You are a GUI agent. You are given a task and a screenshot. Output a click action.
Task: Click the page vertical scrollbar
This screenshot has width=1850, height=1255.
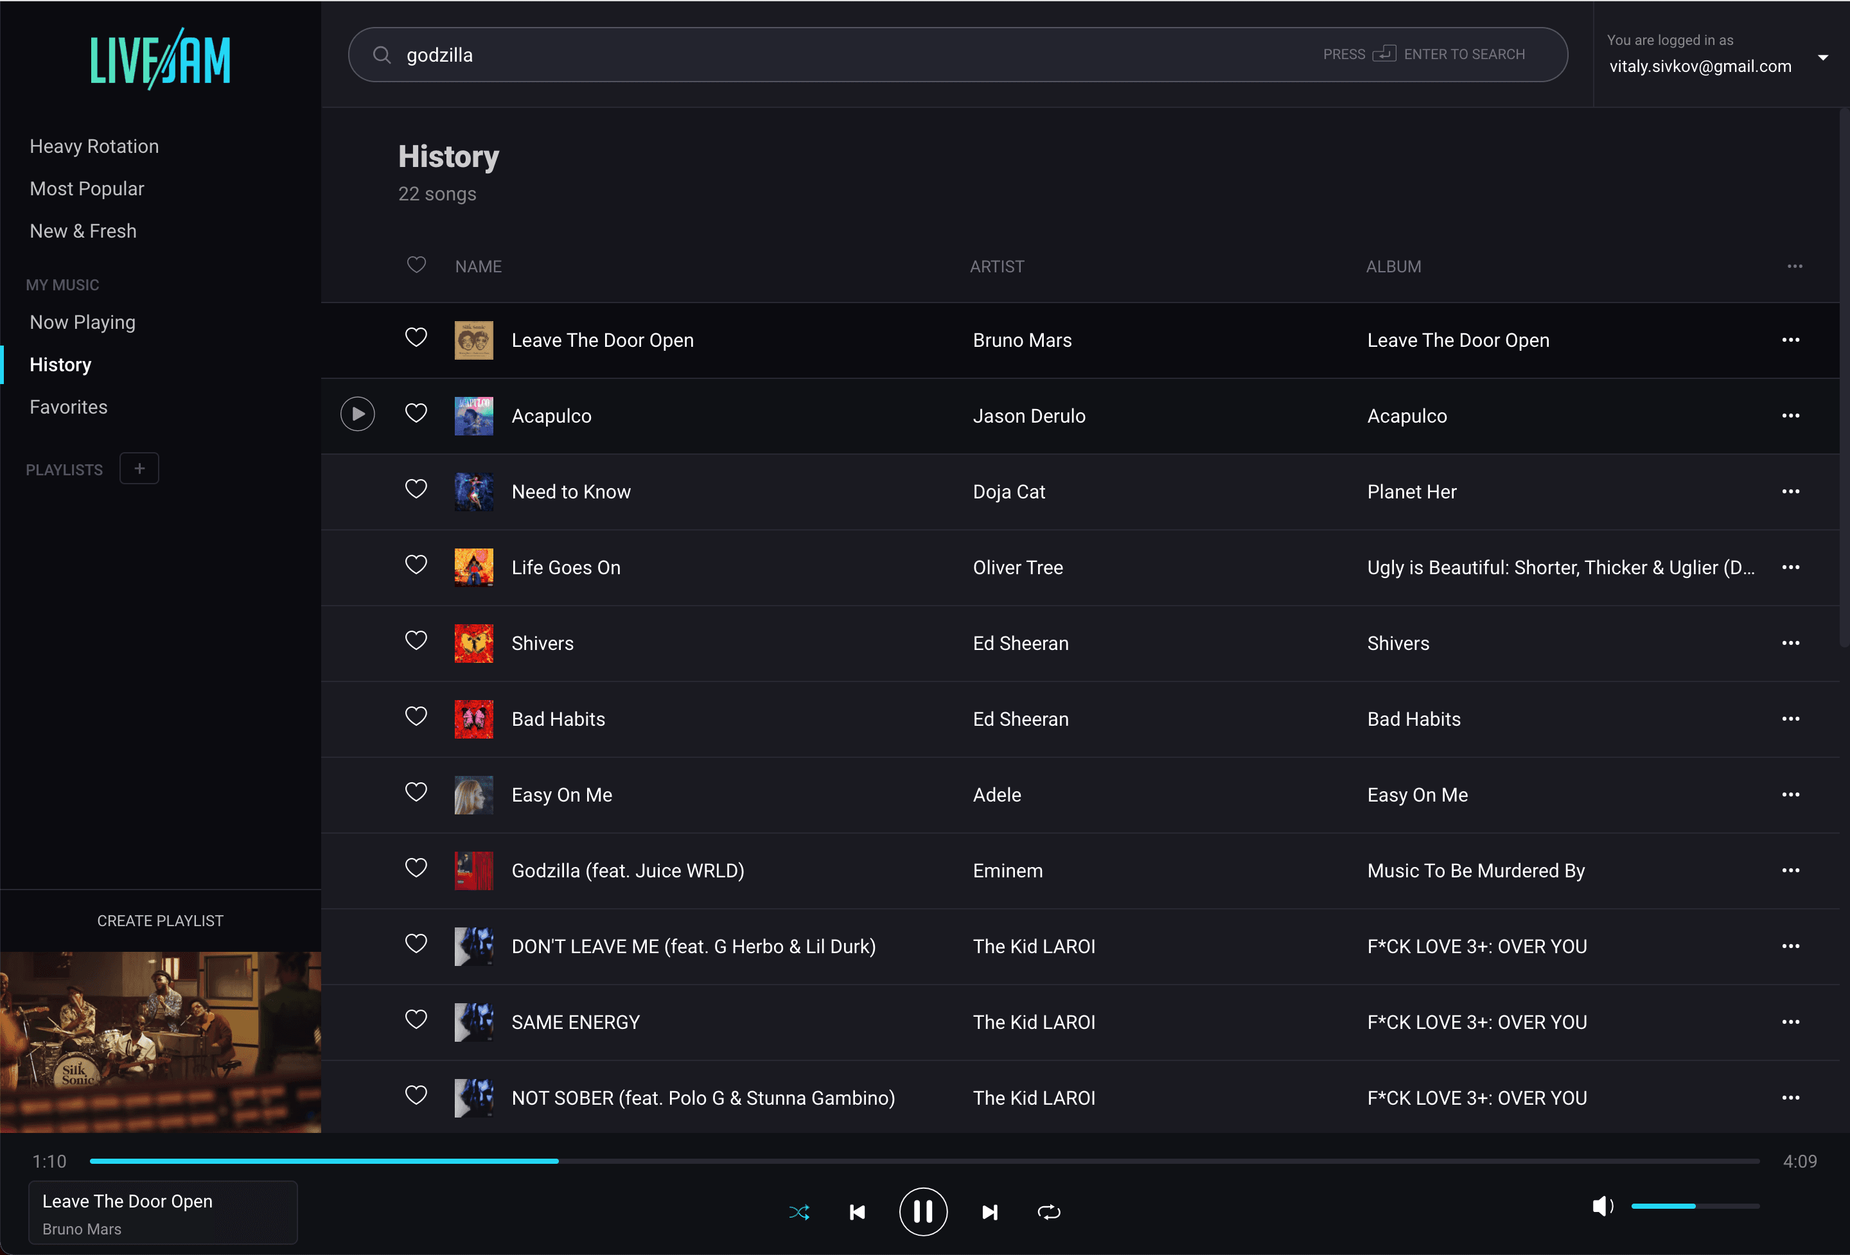pyautogui.click(x=1844, y=378)
